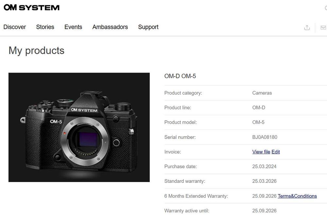Click the My products heading
327x218 pixels.
[36, 50]
